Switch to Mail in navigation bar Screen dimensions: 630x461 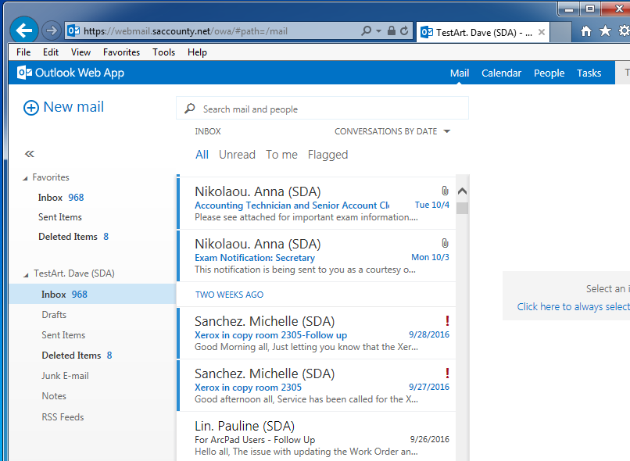coord(460,73)
